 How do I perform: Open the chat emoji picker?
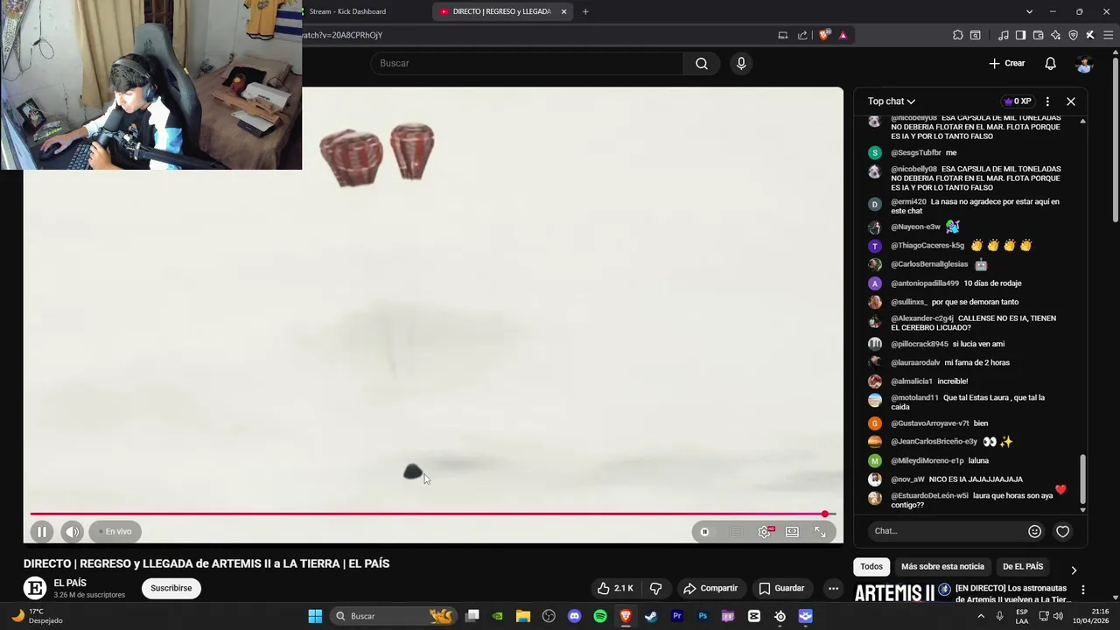[x=1035, y=531]
